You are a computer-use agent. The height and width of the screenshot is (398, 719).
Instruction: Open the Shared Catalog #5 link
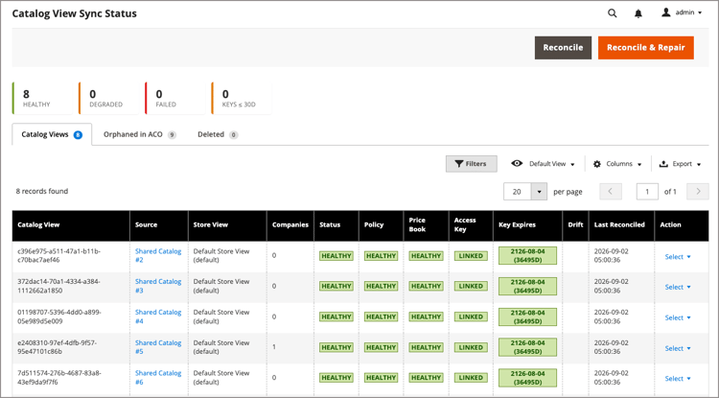coord(158,347)
